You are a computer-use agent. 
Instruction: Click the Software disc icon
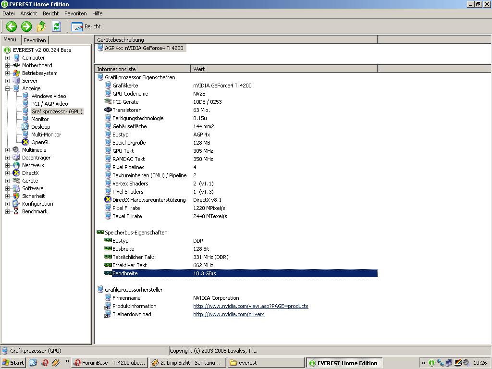16,188
